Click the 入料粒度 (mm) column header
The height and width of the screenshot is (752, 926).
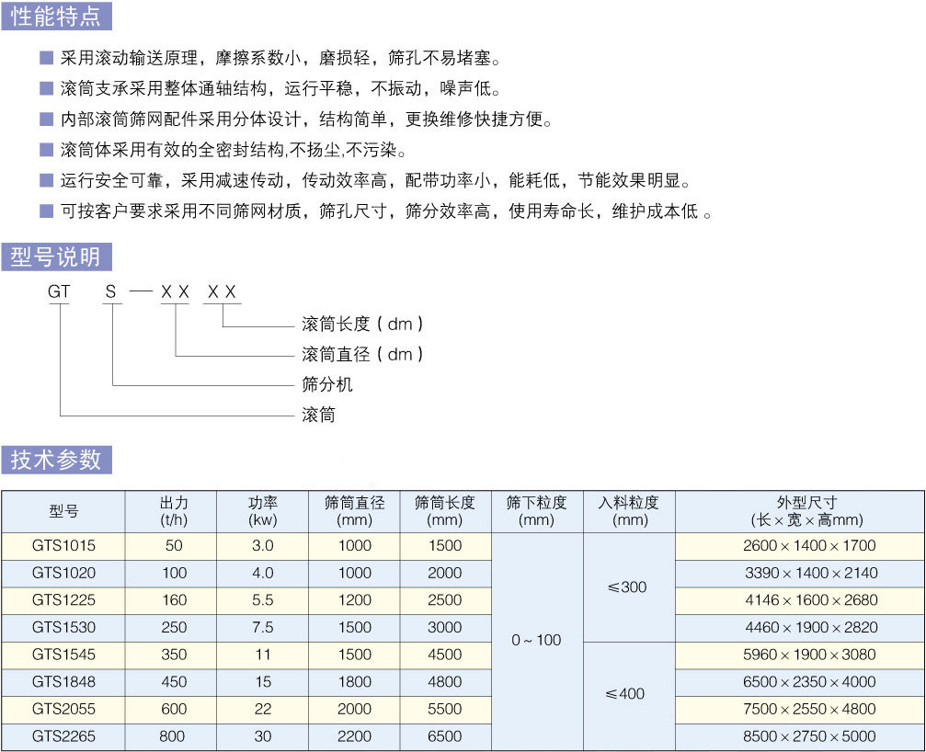point(629,511)
